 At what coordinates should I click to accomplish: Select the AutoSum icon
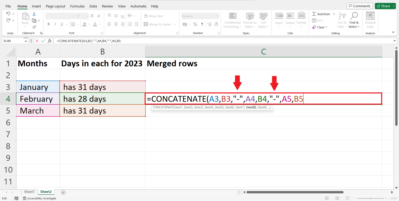[315, 14]
